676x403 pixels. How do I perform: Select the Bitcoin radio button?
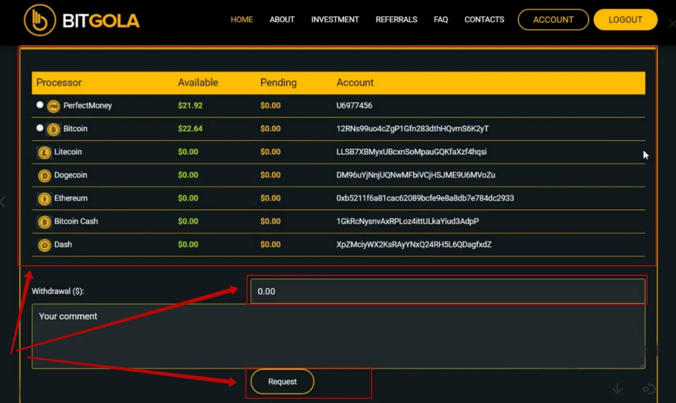click(39, 128)
